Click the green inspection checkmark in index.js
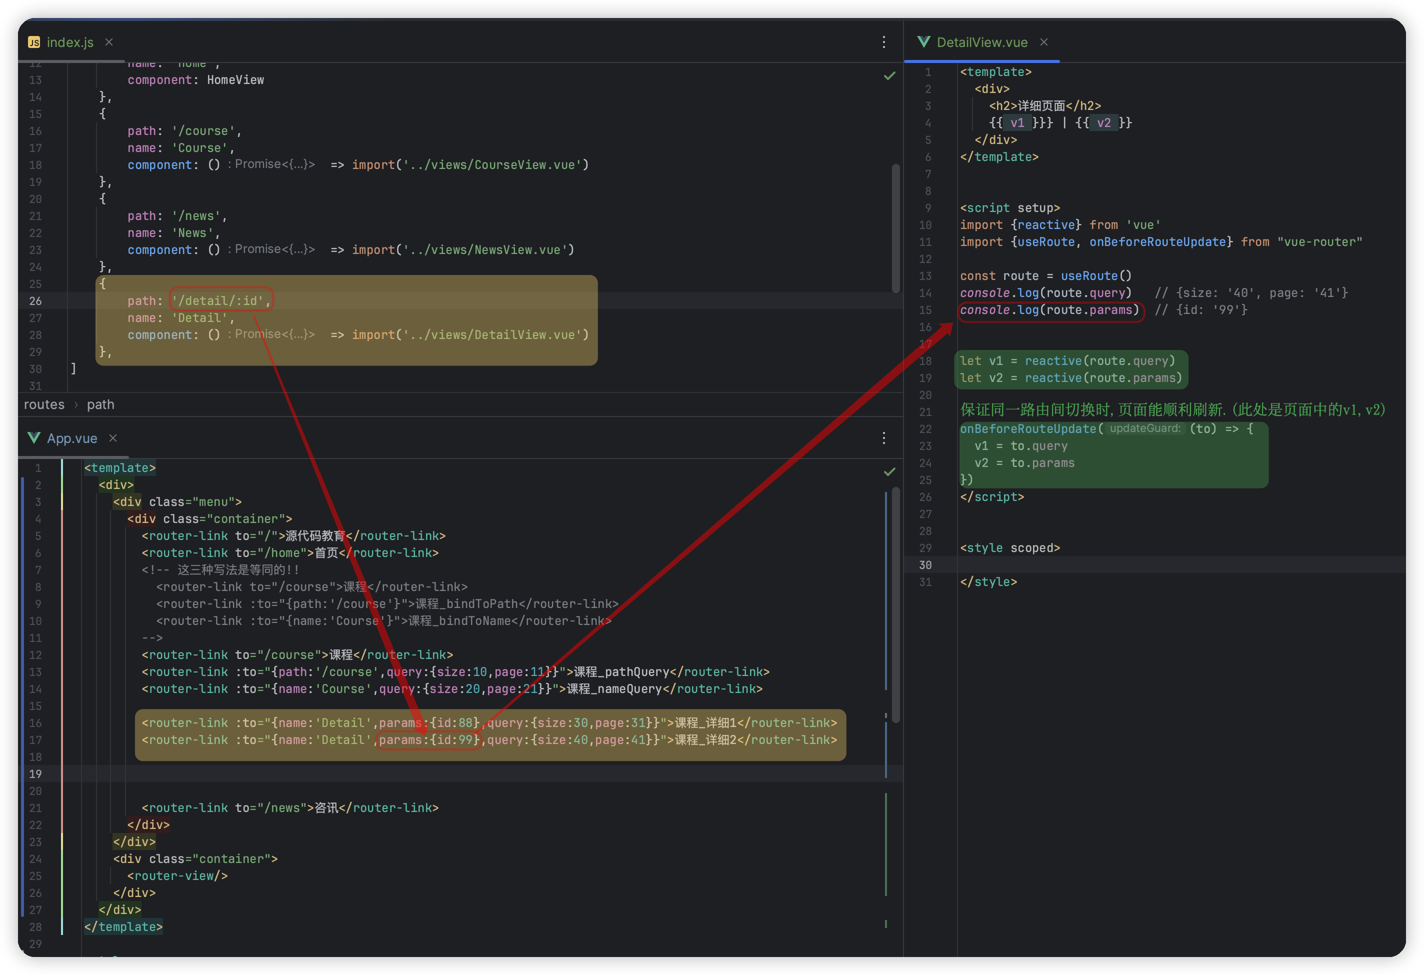Image resolution: width=1424 pixels, height=975 pixels. tap(889, 76)
